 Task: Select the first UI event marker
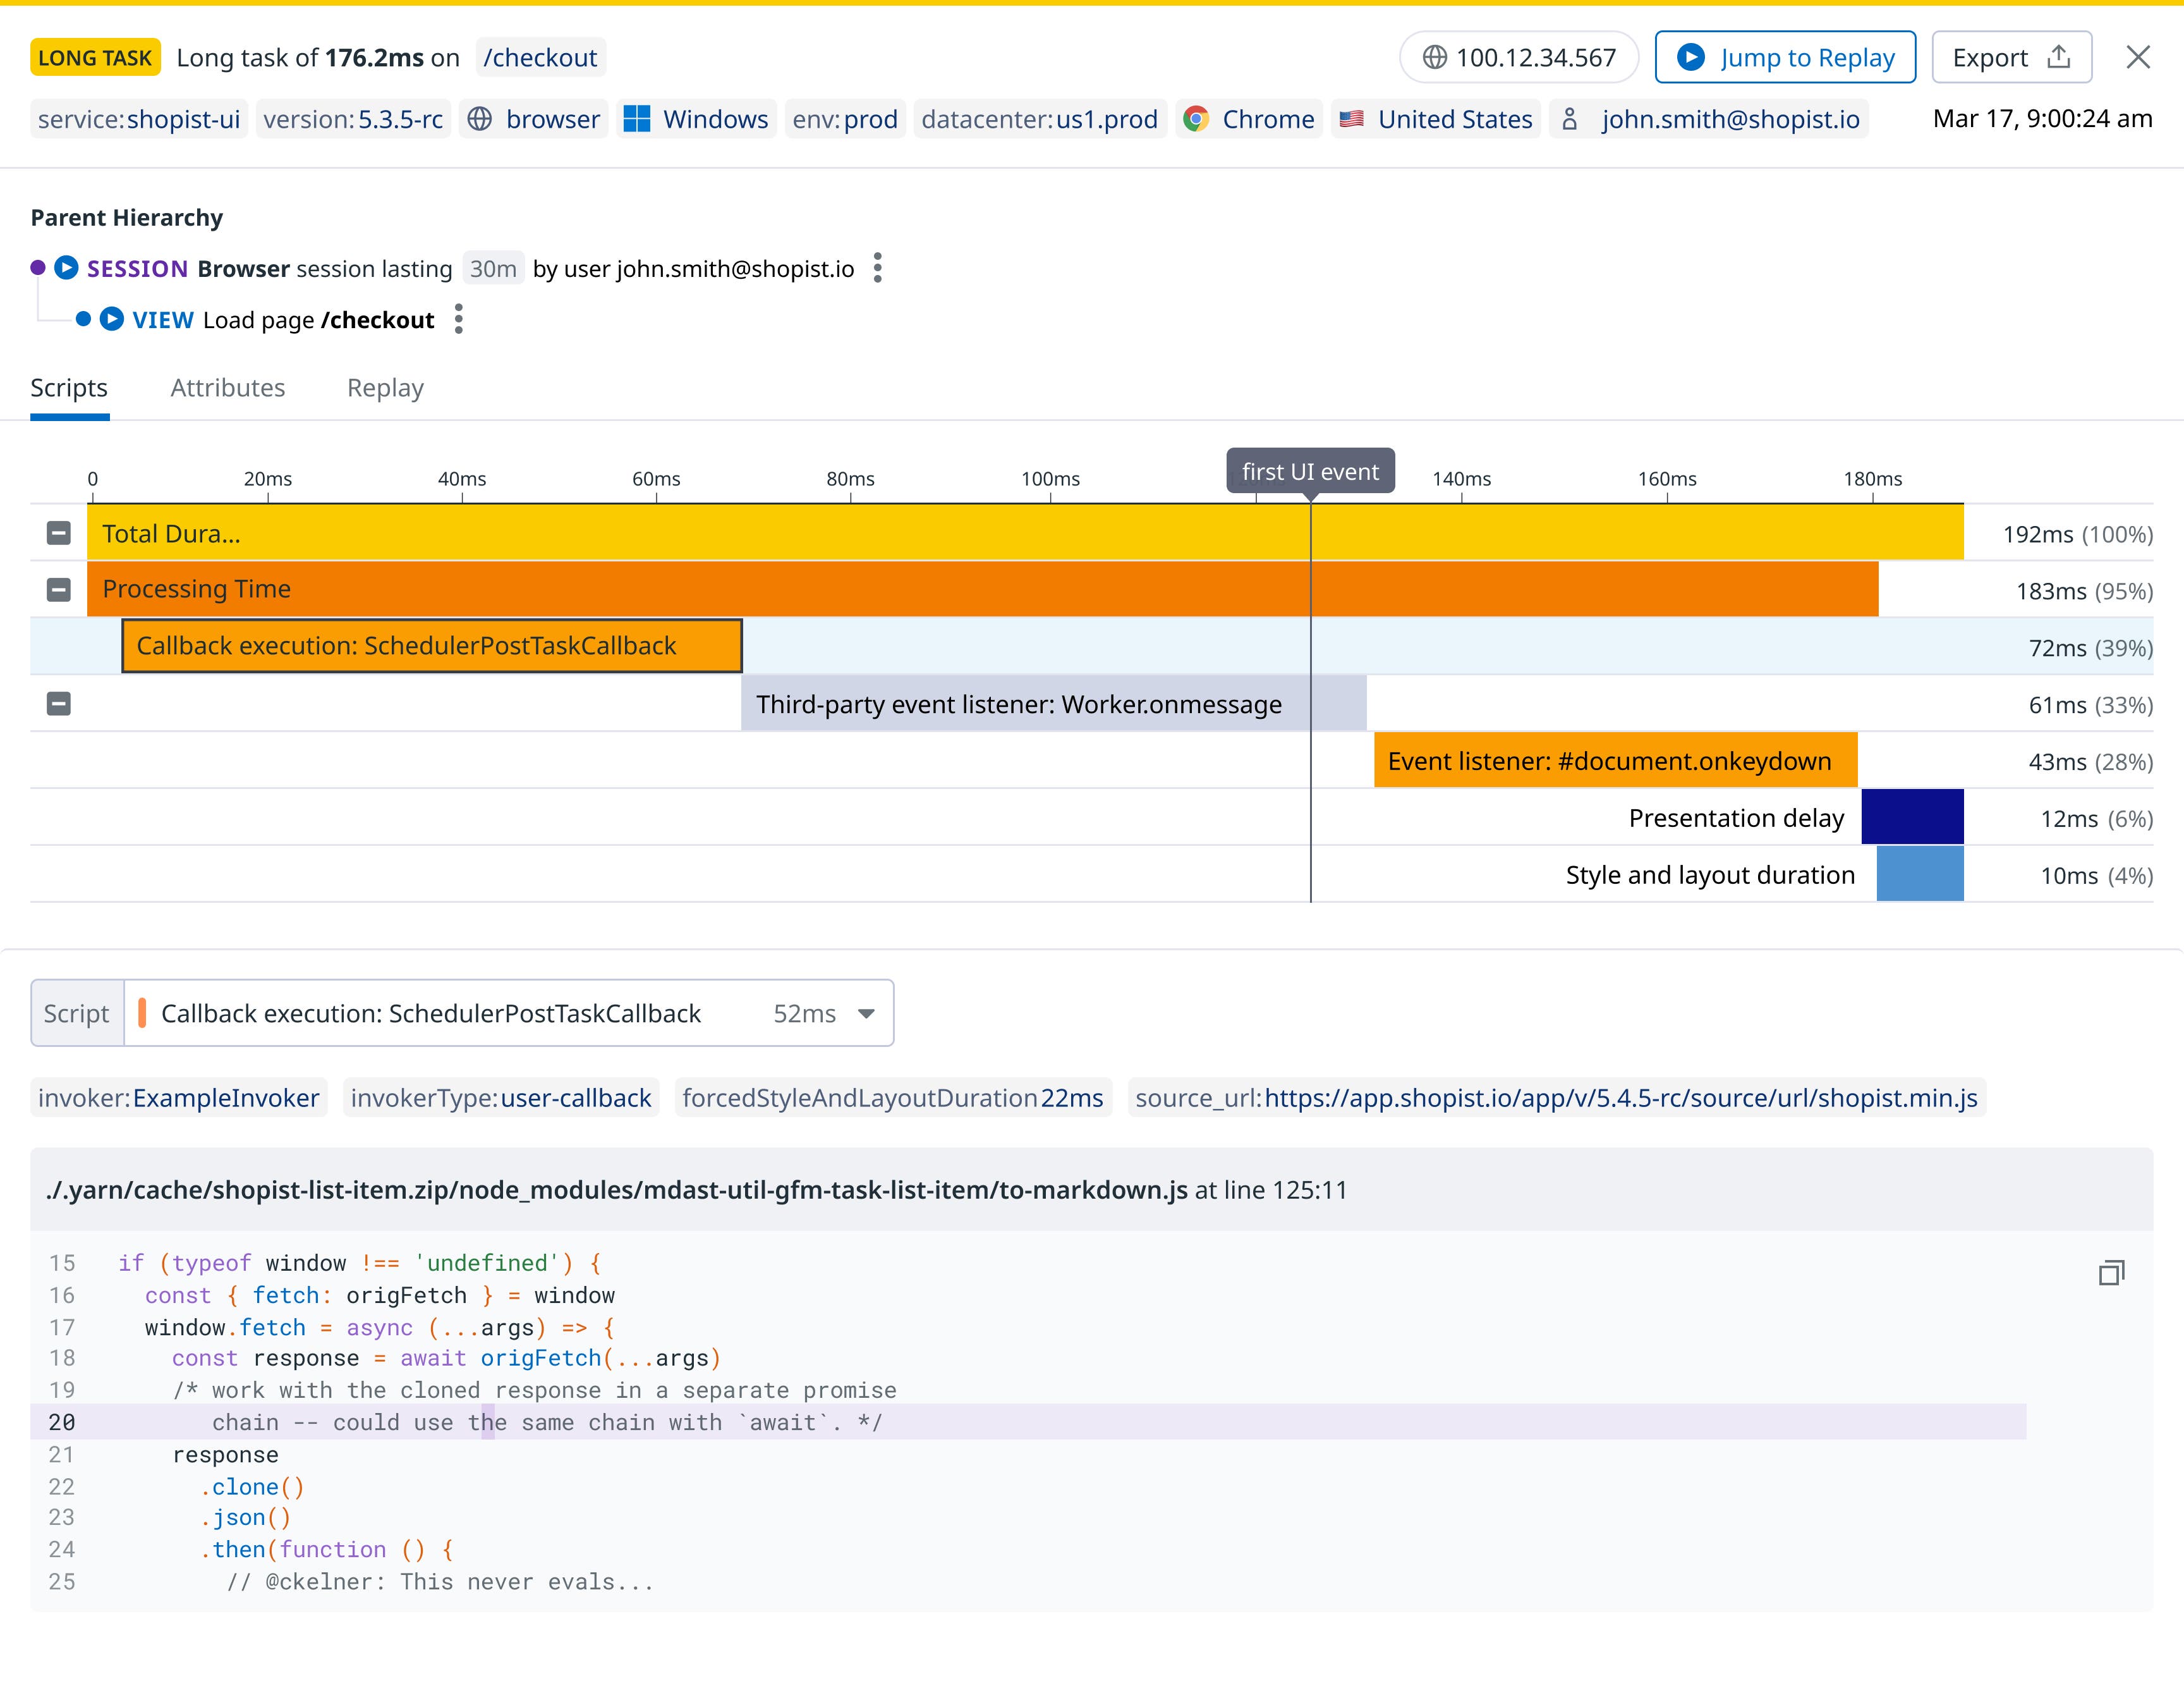click(1310, 471)
